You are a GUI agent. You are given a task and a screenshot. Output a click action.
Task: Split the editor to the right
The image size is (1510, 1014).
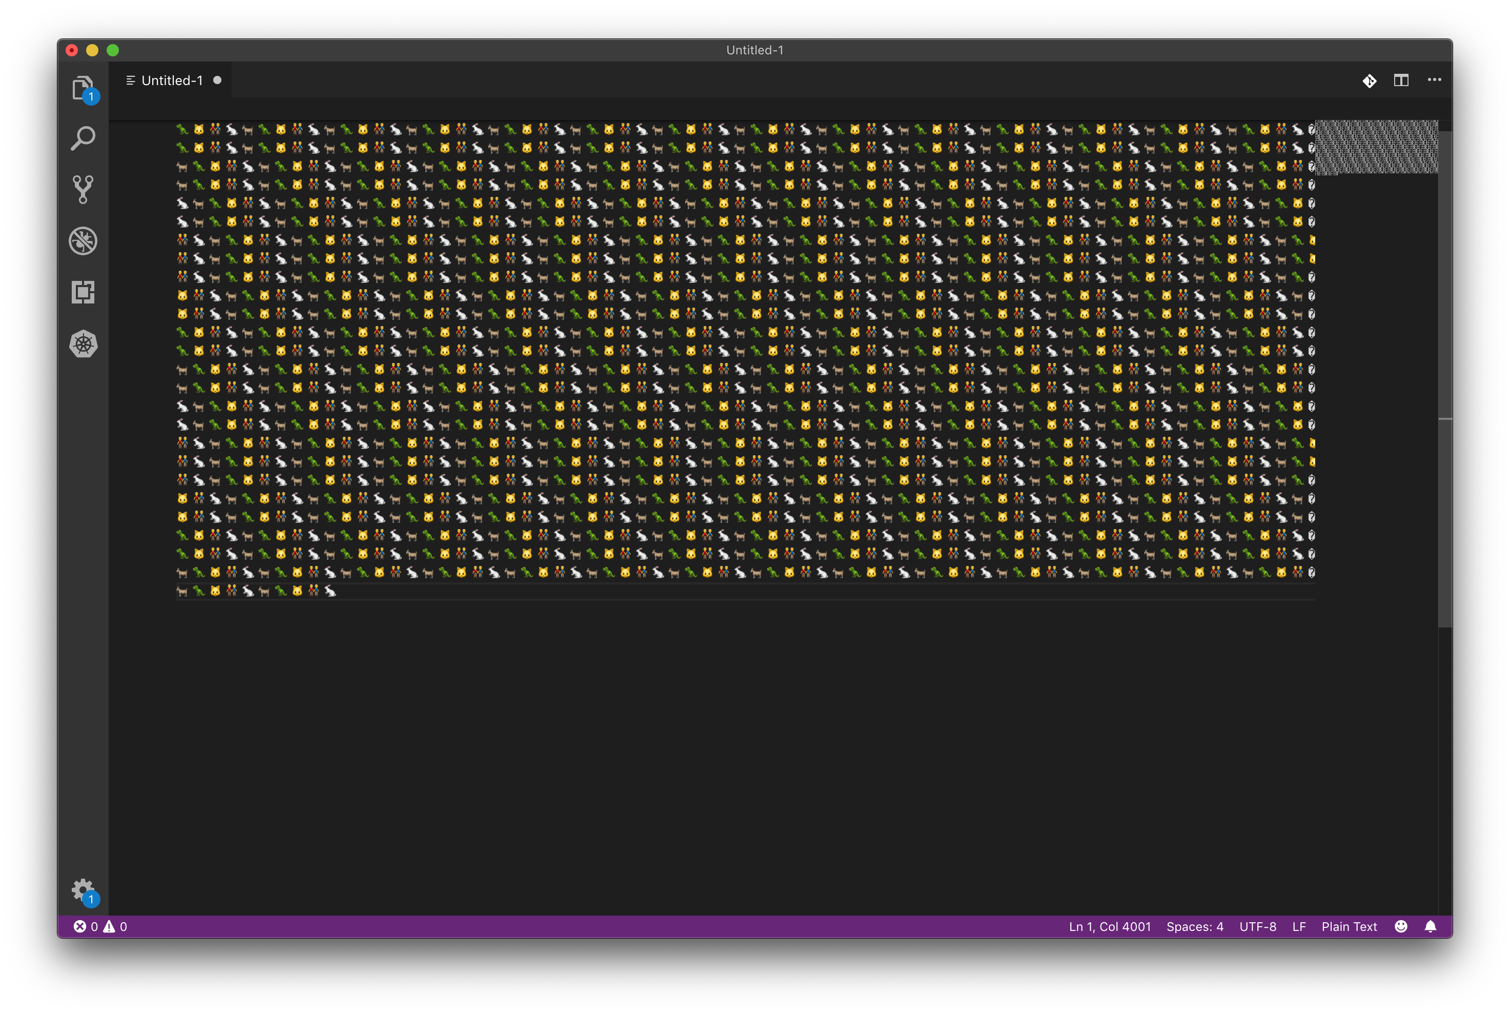pyautogui.click(x=1401, y=80)
